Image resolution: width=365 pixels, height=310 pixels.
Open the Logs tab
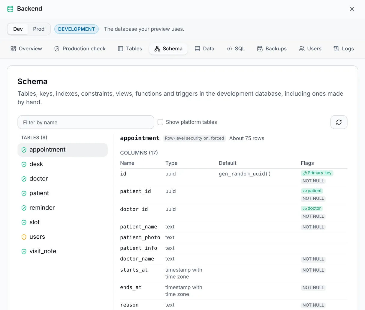click(344, 49)
